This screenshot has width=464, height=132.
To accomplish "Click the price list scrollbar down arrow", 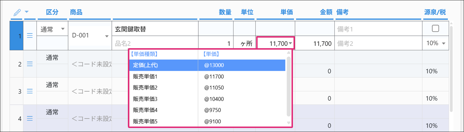I will click(x=289, y=123).
